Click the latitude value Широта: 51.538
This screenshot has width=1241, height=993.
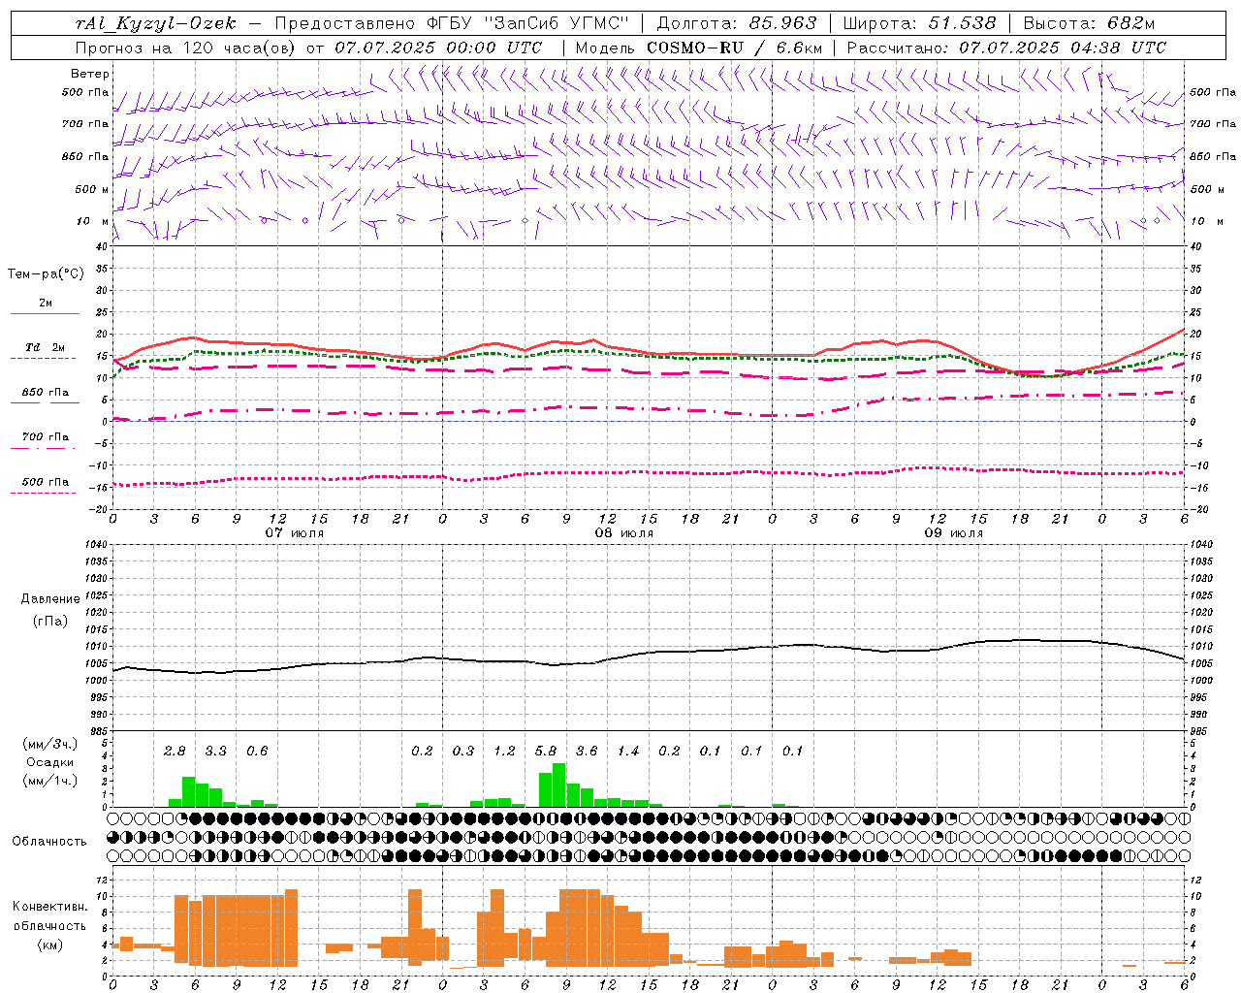[x=919, y=23]
